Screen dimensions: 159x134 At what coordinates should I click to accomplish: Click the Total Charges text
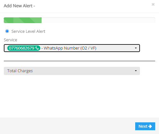tap(20, 71)
